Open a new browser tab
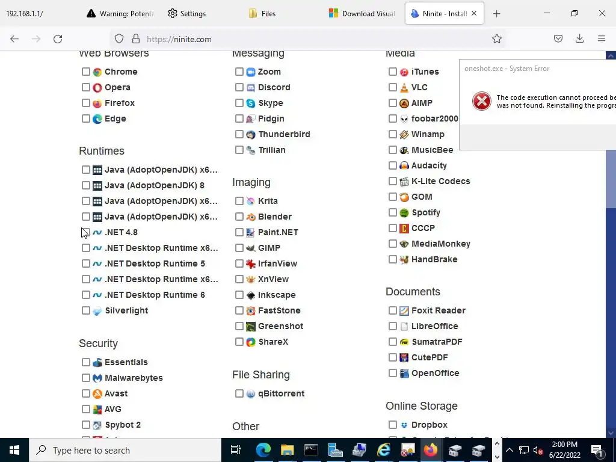Viewport: 616px width, 462px height. 496,14
